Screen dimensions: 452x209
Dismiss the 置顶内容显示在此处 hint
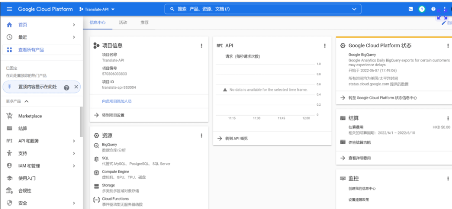76,87
